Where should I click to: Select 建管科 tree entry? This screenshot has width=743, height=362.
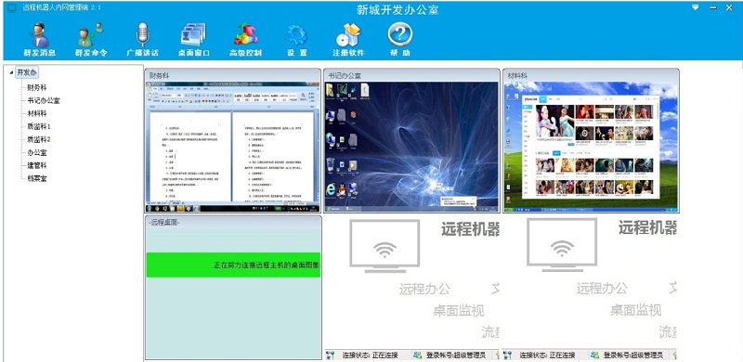coord(37,165)
